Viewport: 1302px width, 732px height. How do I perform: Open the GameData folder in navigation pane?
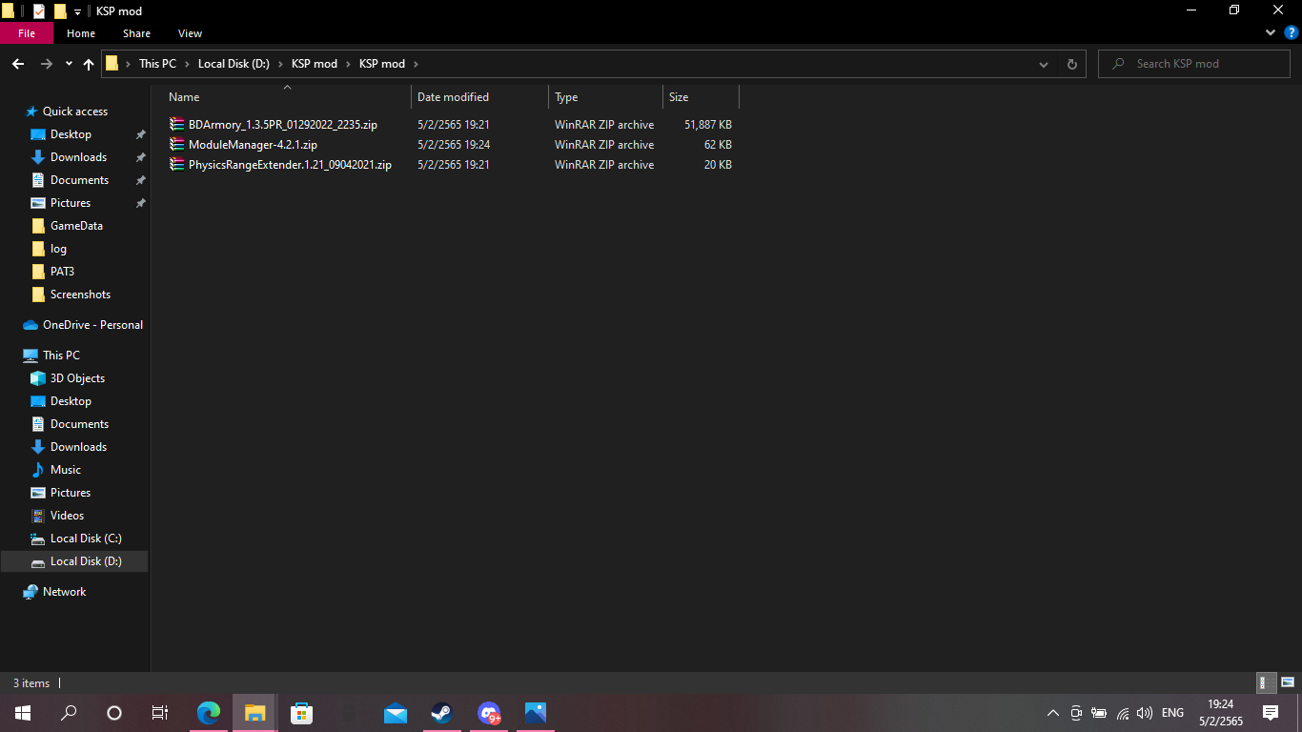tap(74, 226)
